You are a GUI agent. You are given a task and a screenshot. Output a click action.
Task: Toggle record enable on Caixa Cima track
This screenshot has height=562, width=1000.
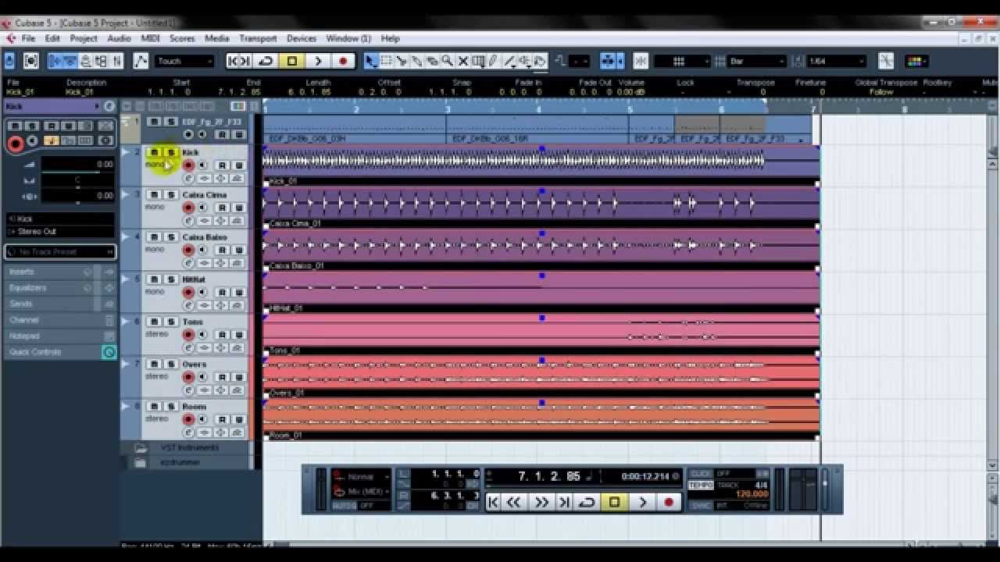point(188,208)
